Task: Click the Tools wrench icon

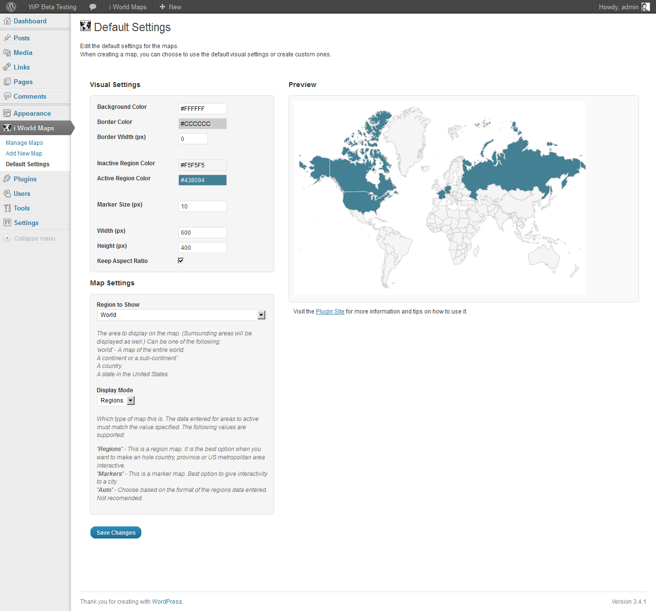Action: [7, 208]
